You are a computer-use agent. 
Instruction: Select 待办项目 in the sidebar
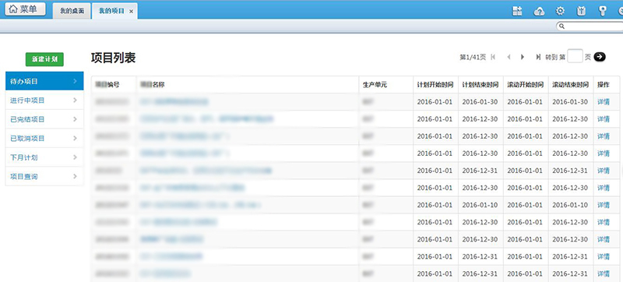tap(44, 81)
